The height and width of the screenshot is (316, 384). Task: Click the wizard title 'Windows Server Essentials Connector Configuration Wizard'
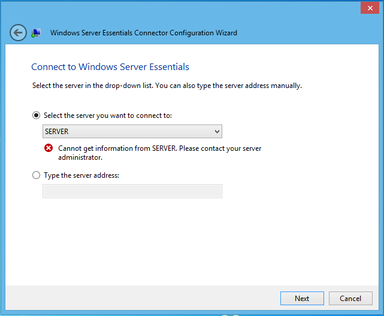coord(144,33)
